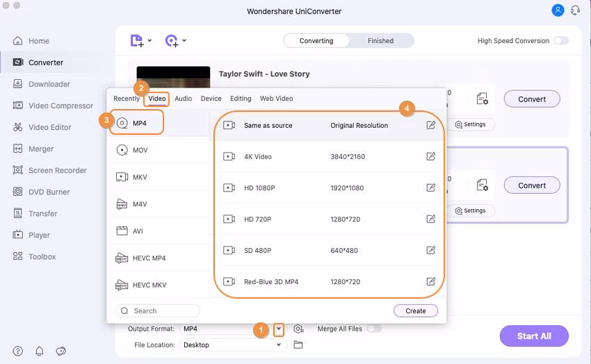This screenshot has width=591, height=364.
Task: Open the File Location Desktop dropdown
Action: [234, 345]
